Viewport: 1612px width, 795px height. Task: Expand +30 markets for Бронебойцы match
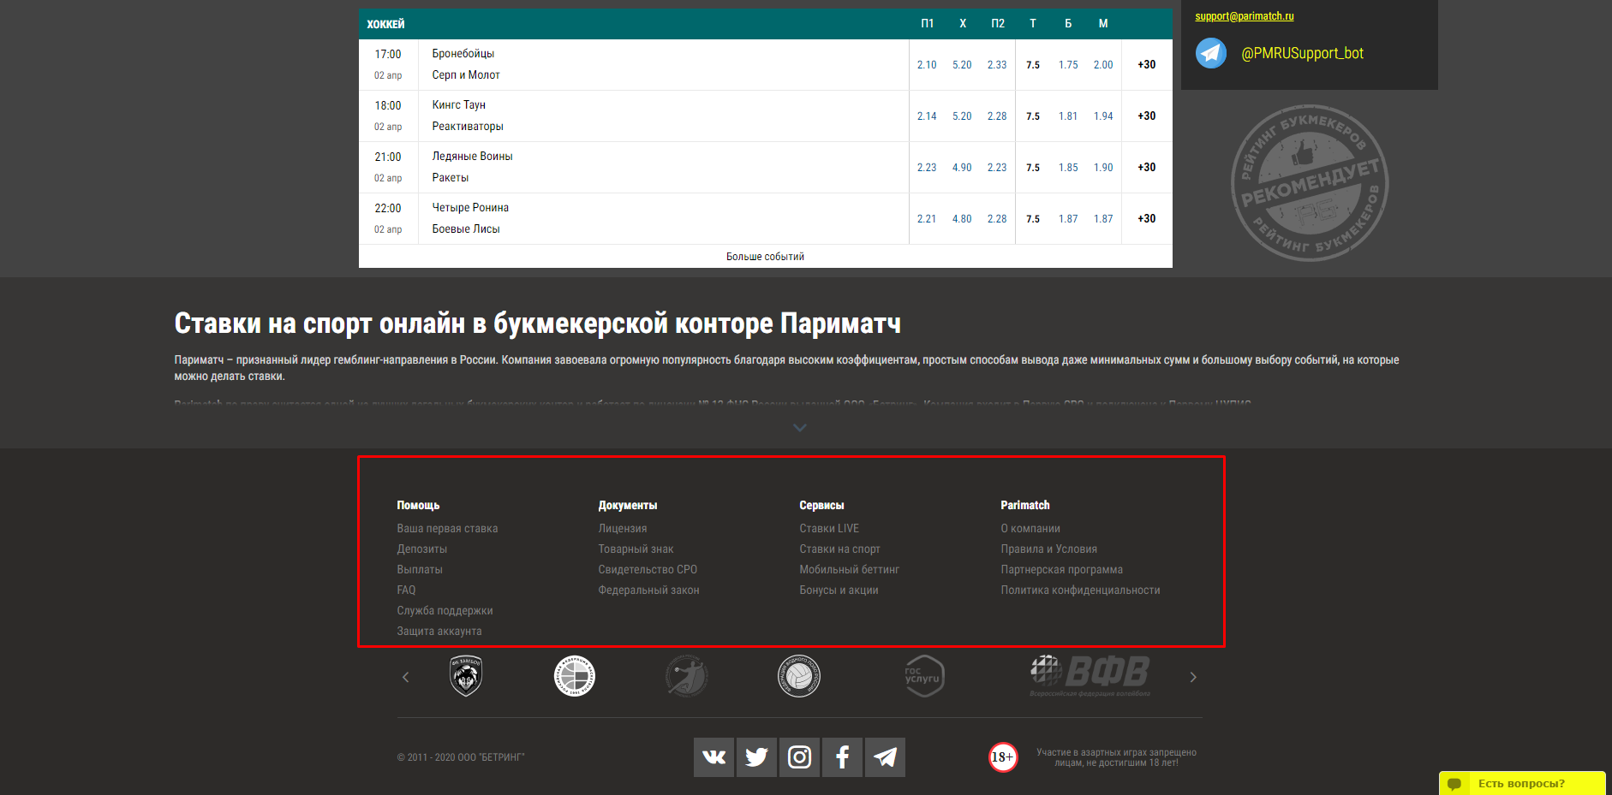coord(1146,65)
